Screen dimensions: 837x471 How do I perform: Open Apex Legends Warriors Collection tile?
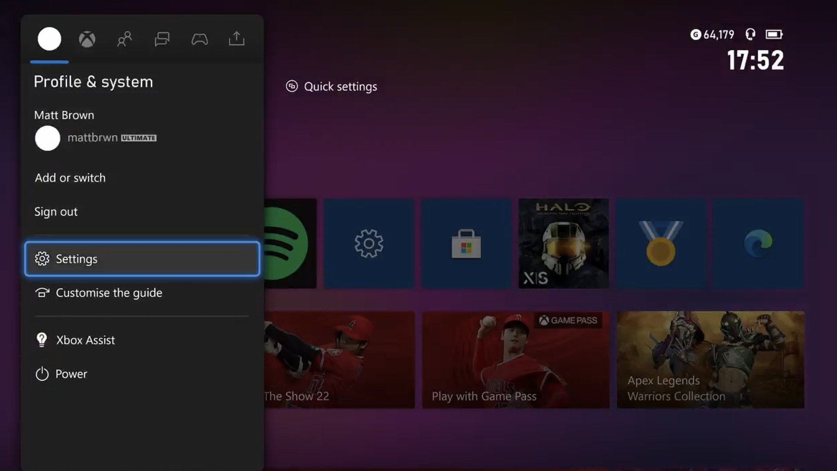coord(710,360)
